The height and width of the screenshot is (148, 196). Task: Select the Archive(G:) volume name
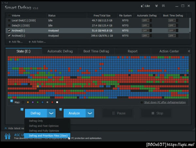[18, 36]
